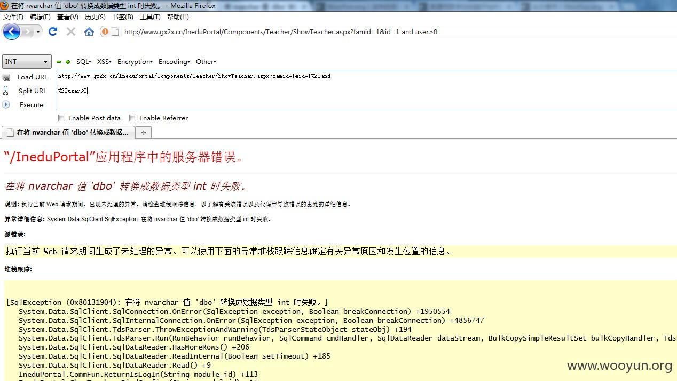Click the italic error text 在将 nvarchar 值 'dbo'
677x381 pixels.
pos(126,186)
